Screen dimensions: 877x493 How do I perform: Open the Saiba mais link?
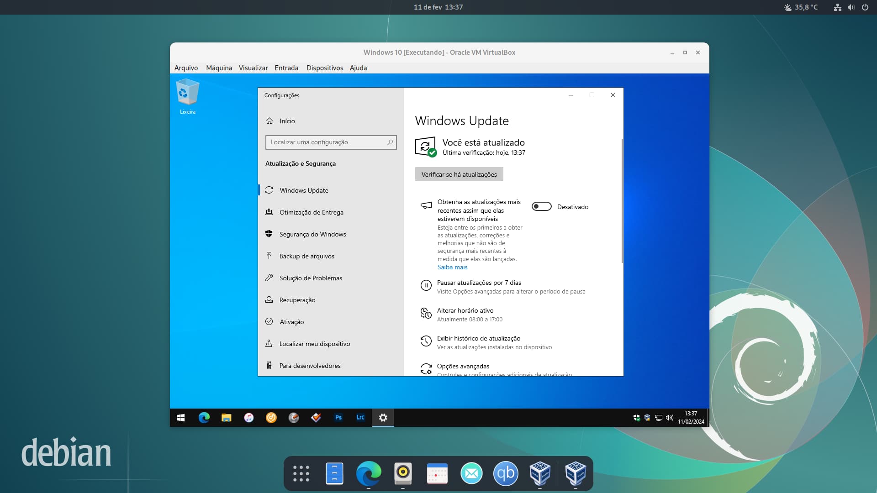[x=452, y=267]
